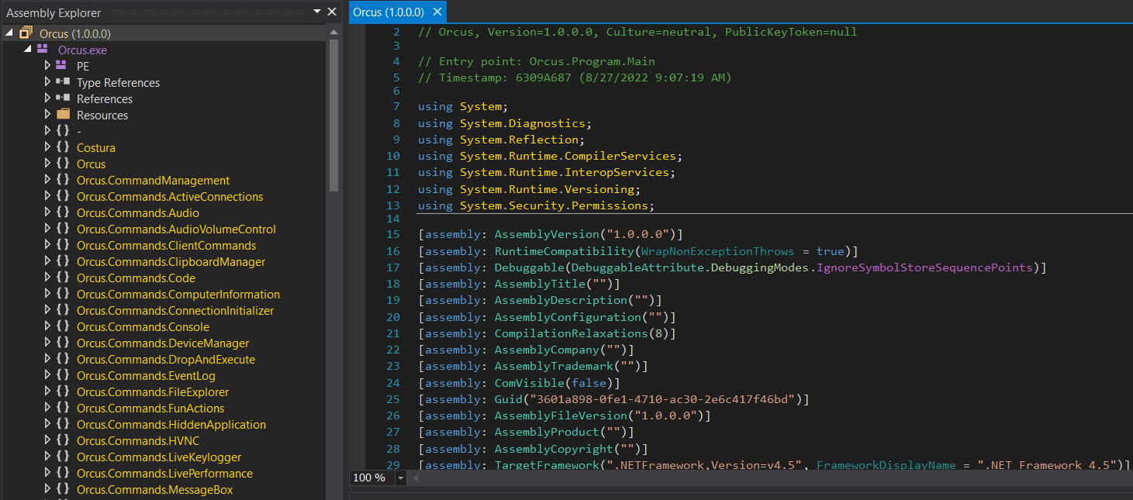Select the Orcus assembly icon at tree root
This screenshot has height=500, width=1133.
[x=26, y=33]
